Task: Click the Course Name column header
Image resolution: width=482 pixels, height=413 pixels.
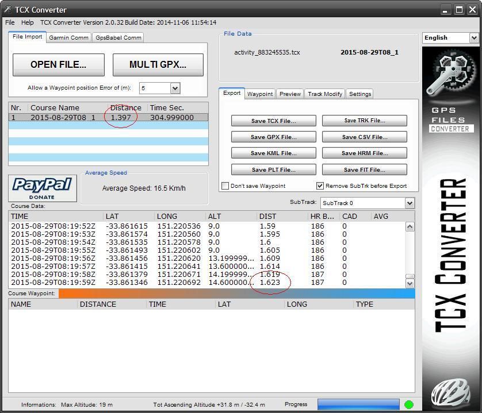Action: (68, 107)
